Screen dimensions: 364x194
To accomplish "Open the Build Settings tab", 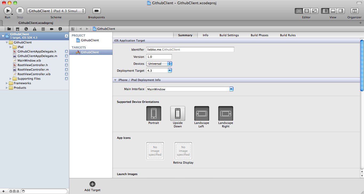I will (229, 35).
